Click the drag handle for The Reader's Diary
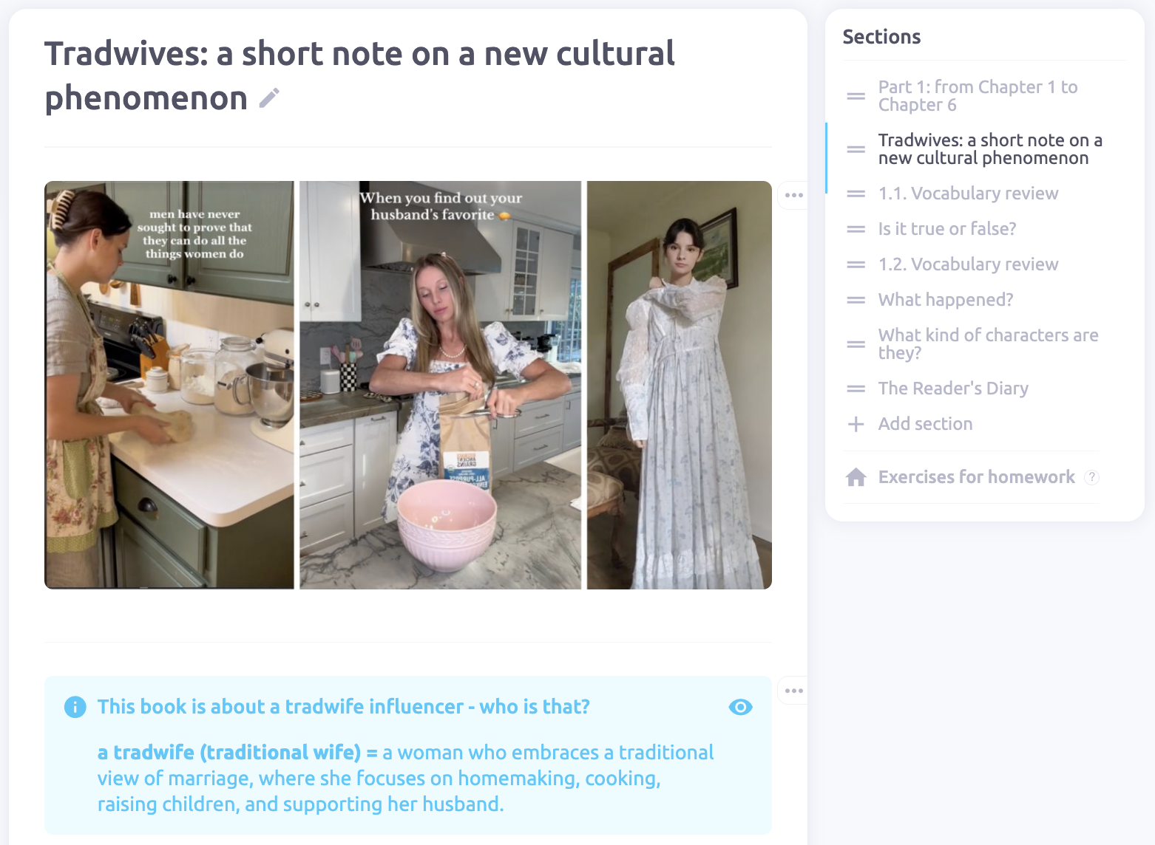The image size is (1155, 845). pyautogui.click(x=856, y=389)
